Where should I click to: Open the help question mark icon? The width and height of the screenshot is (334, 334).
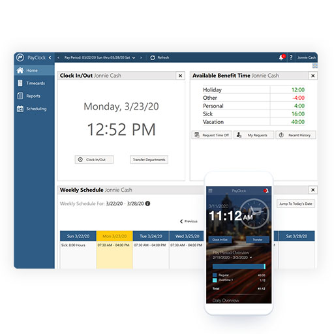tap(291, 57)
